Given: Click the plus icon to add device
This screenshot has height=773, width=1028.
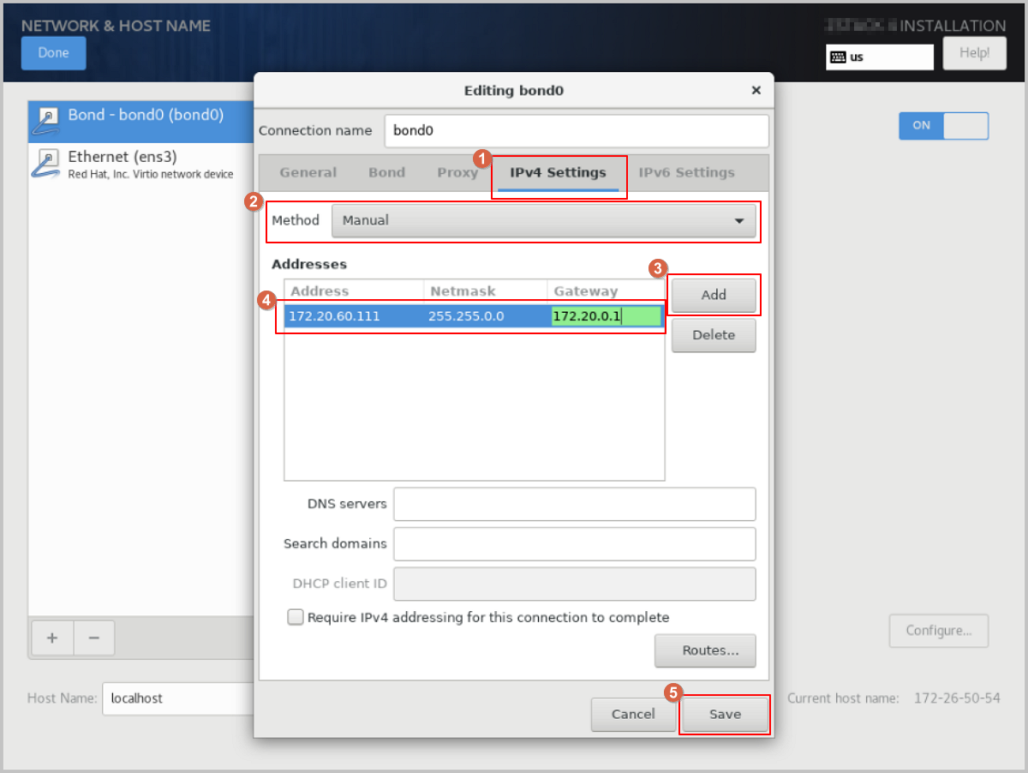Looking at the screenshot, I should (x=51, y=638).
